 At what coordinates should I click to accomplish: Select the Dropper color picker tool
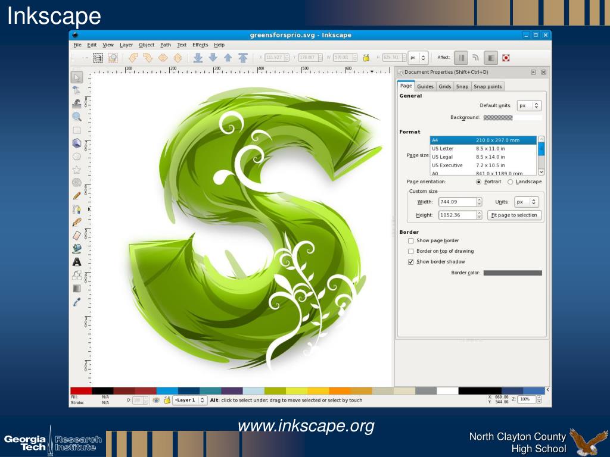tap(77, 302)
